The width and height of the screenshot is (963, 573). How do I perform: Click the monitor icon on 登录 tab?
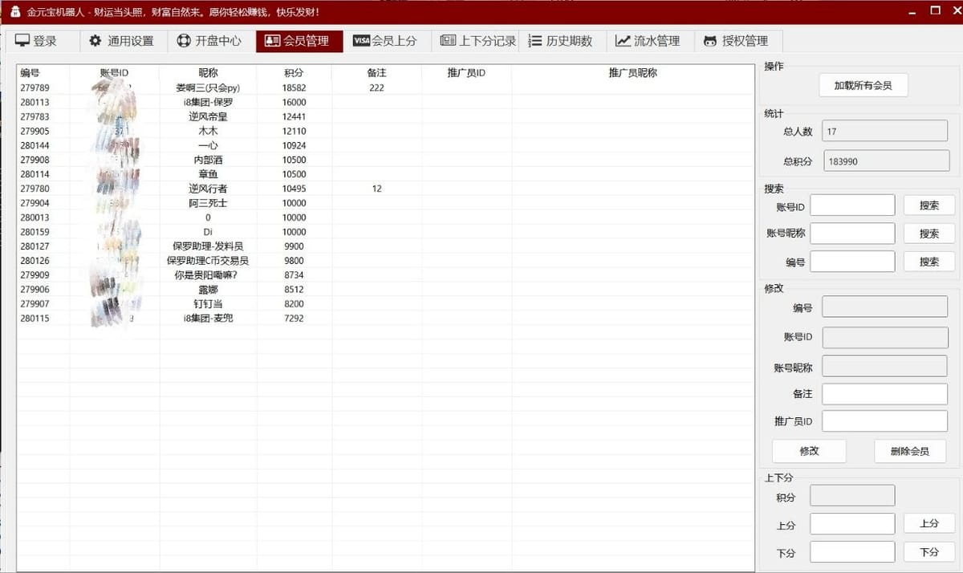coord(22,41)
